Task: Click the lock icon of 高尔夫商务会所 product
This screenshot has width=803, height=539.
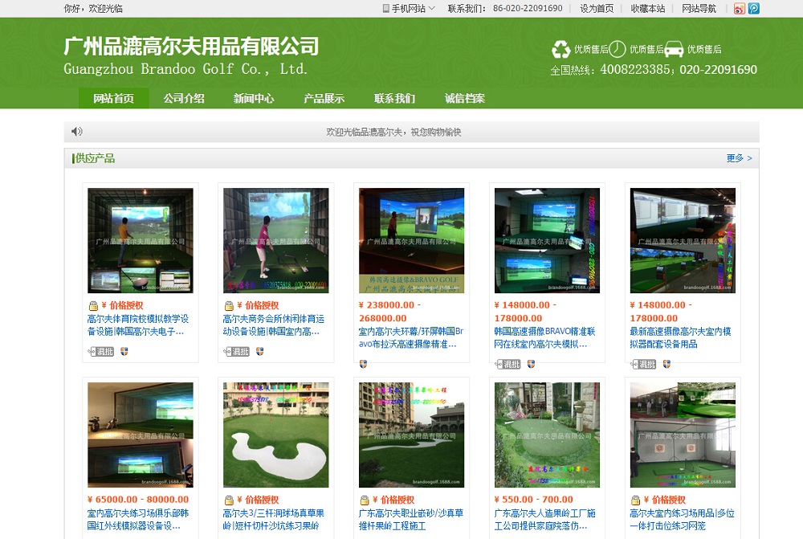Action: tap(229, 306)
